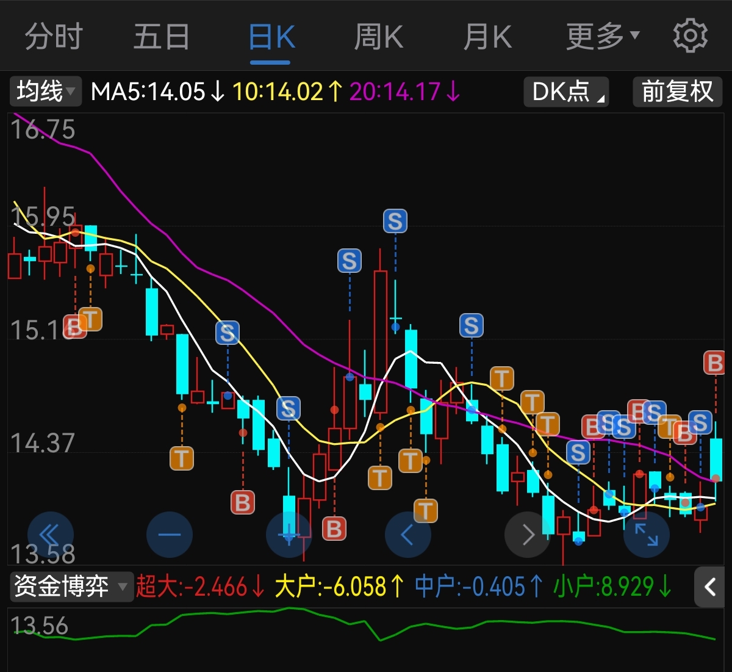
Task: Tap the rightmost B buy marker
Action: tap(714, 363)
